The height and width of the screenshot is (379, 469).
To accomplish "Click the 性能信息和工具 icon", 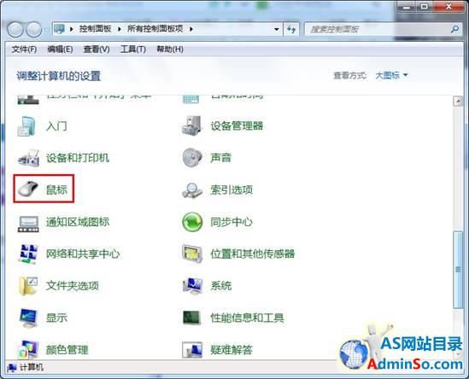I will [x=191, y=318].
